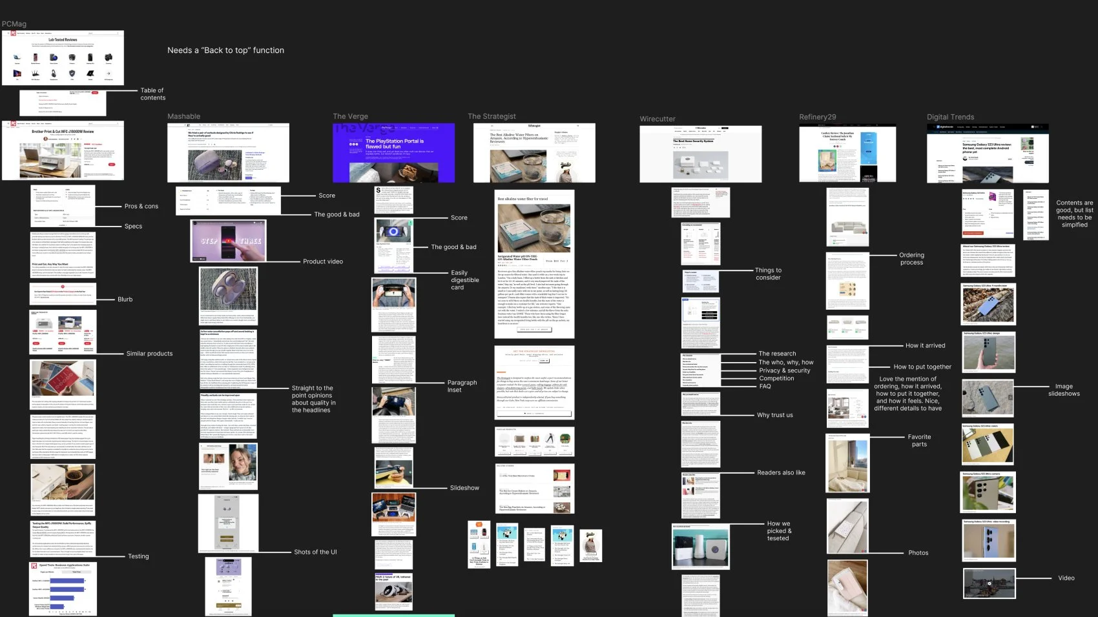Click the 'Photos' annotation
The image size is (1098, 617).
point(918,553)
